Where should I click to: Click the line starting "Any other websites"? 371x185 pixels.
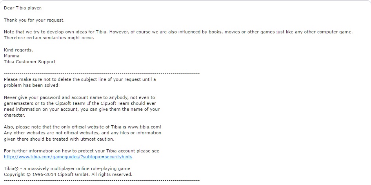pos(82,133)
